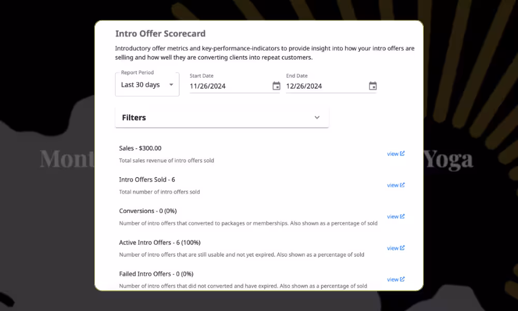Select the 'Sales - $300.00' metric text
The height and width of the screenshot is (311, 518).
pyautogui.click(x=140, y=148)
